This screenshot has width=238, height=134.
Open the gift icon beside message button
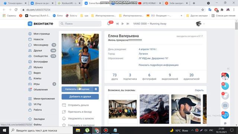[x=96, y=89]
